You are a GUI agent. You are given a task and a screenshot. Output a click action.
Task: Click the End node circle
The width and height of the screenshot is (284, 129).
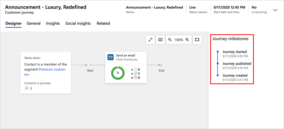pyautogui.click(x=162, y=65)
